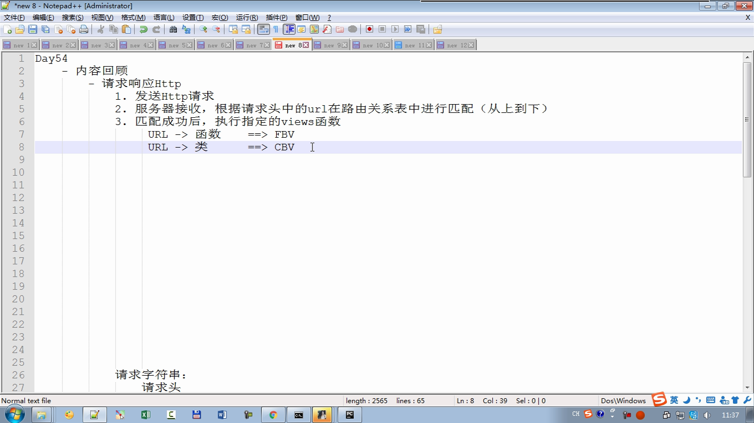Open the 格式(M) menu
754x423 pixels.
coord(133,18)
